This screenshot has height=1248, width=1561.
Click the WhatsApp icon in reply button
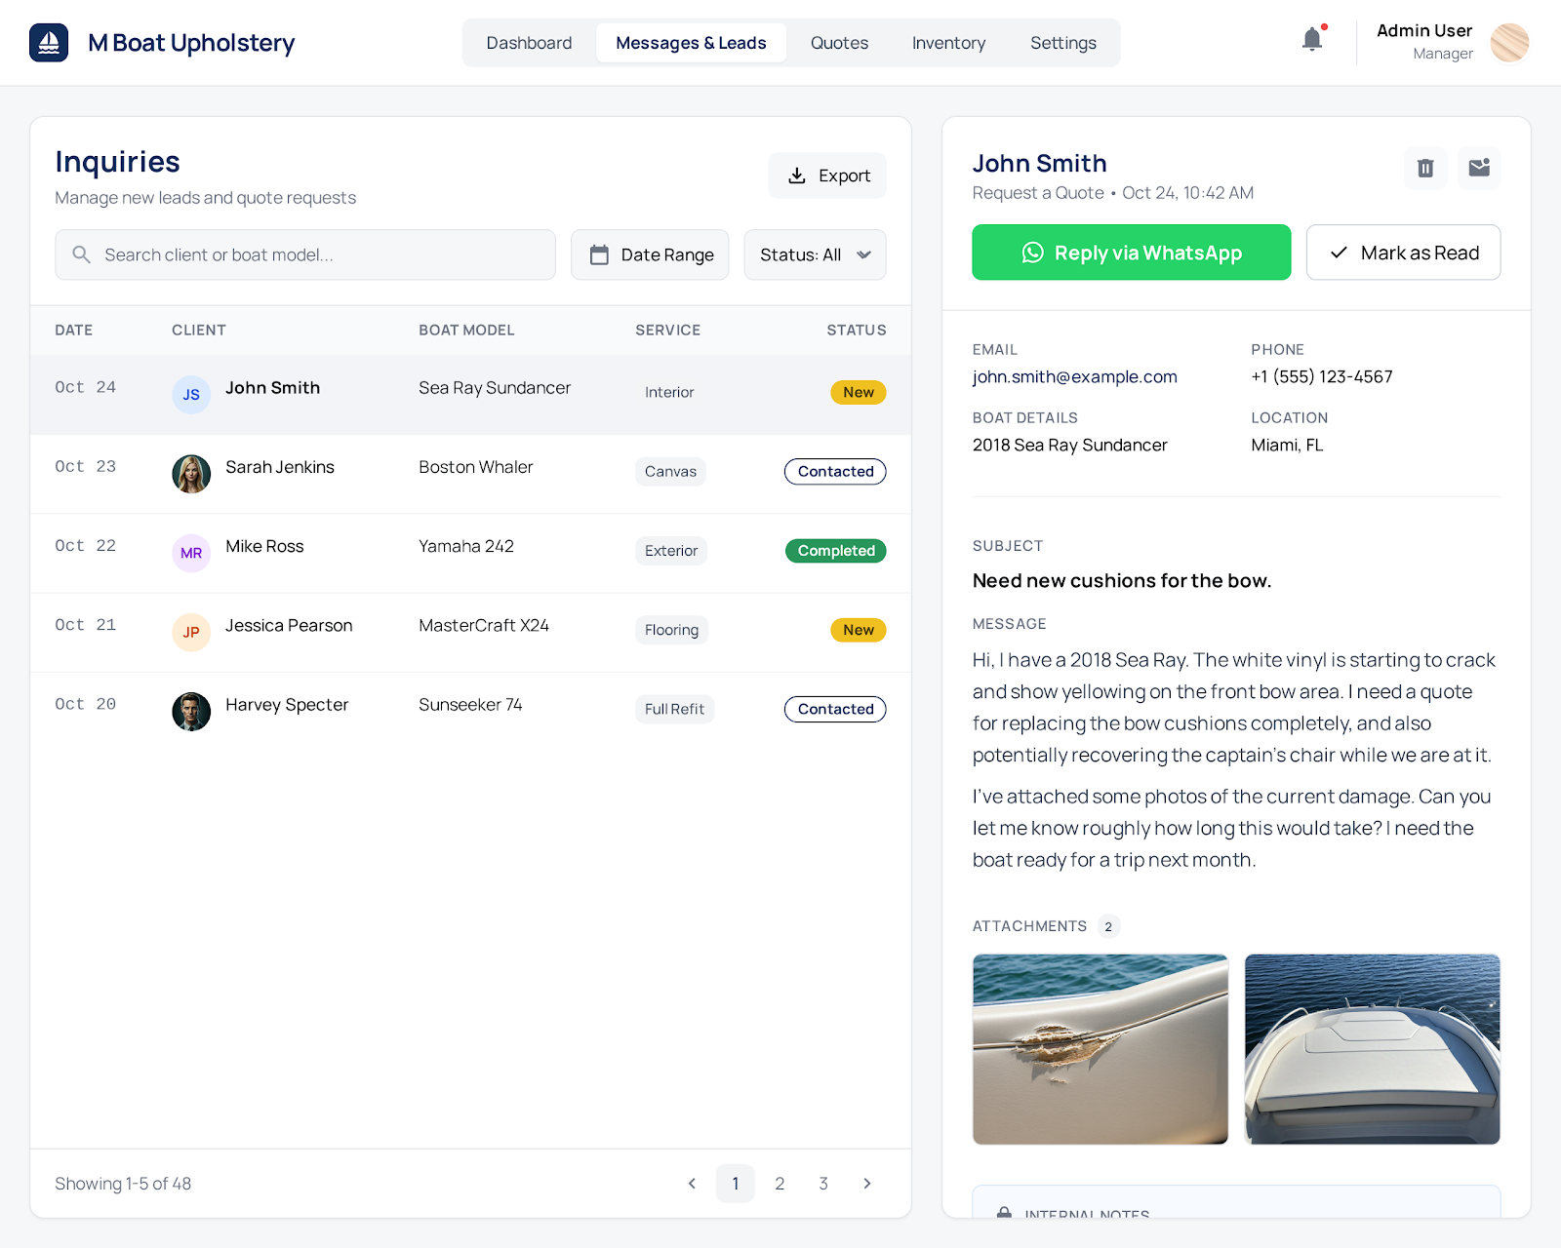(x=1031, y=253)
